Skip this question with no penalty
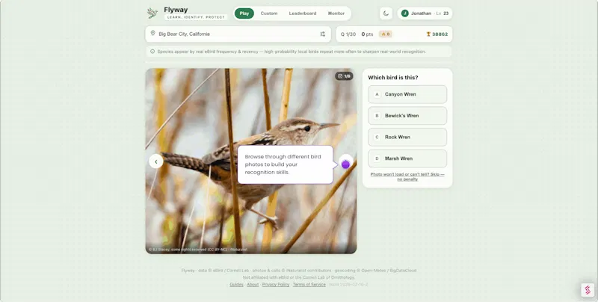Screen dimensions: 598x302 [407, 176]
